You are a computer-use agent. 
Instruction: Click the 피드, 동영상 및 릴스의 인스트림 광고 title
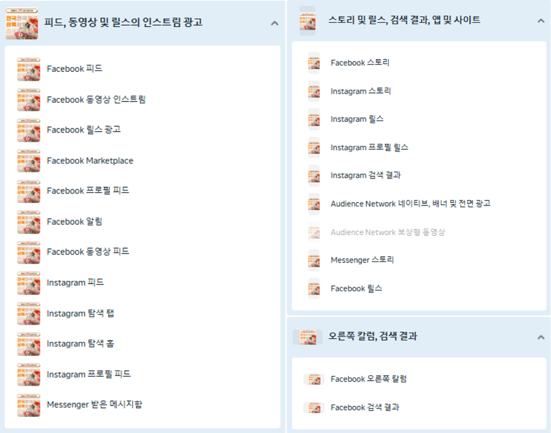(x=123, y=22)
